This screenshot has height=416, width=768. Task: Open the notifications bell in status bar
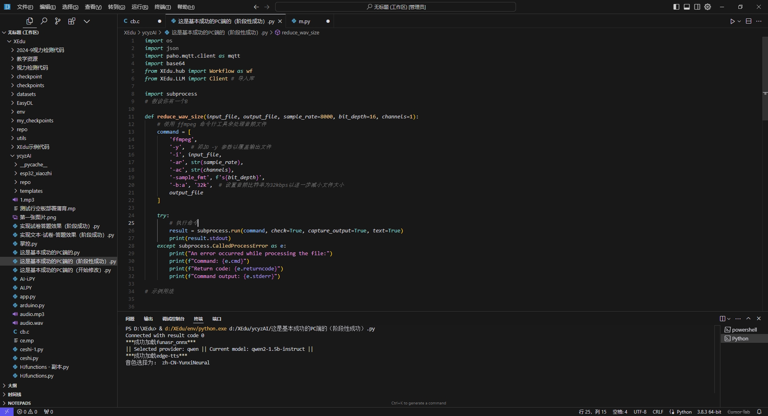click(x=759, y=412)
